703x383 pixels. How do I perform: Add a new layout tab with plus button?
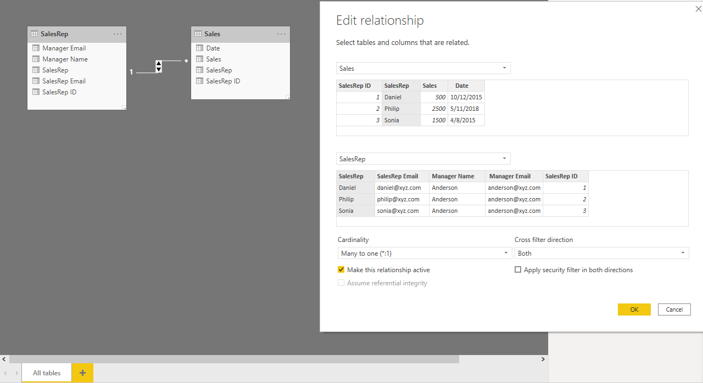tap(82, 373)
